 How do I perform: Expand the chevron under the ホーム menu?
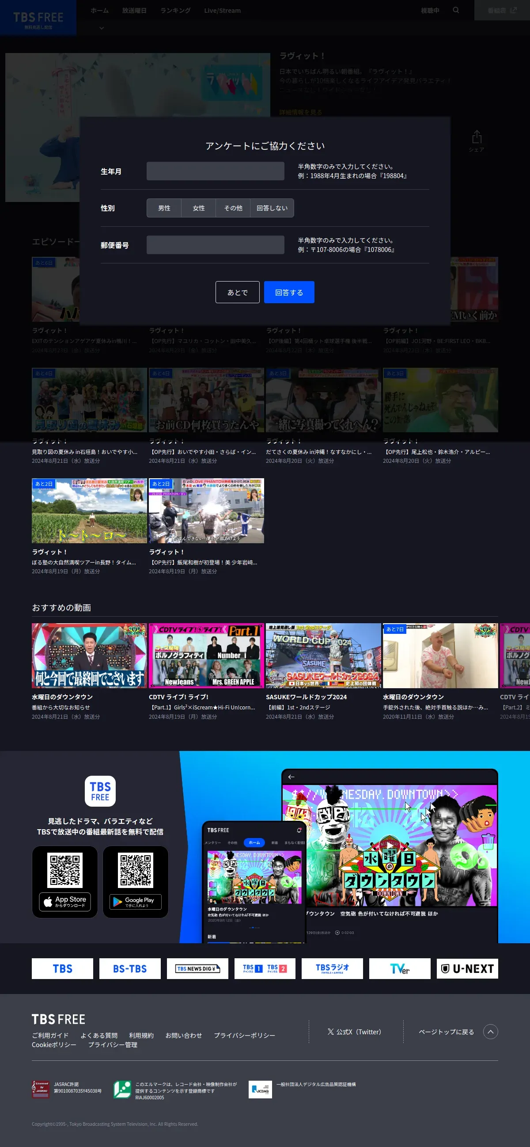(x=102, y=28)
